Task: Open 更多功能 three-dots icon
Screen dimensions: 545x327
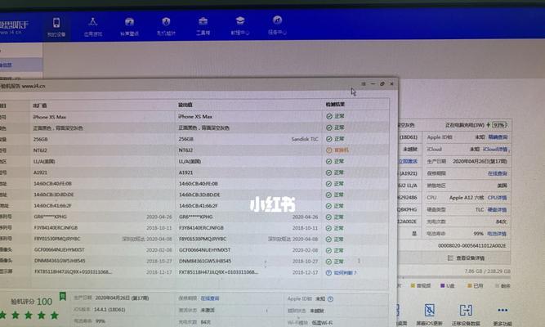Action: point(503,310)
